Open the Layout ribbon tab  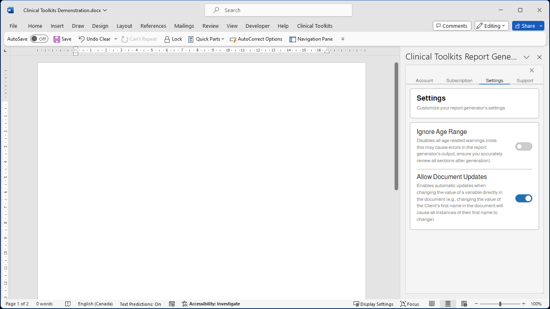pos(124,26)
